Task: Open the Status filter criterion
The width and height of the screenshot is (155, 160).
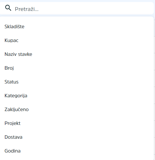Action: point(77,82)
